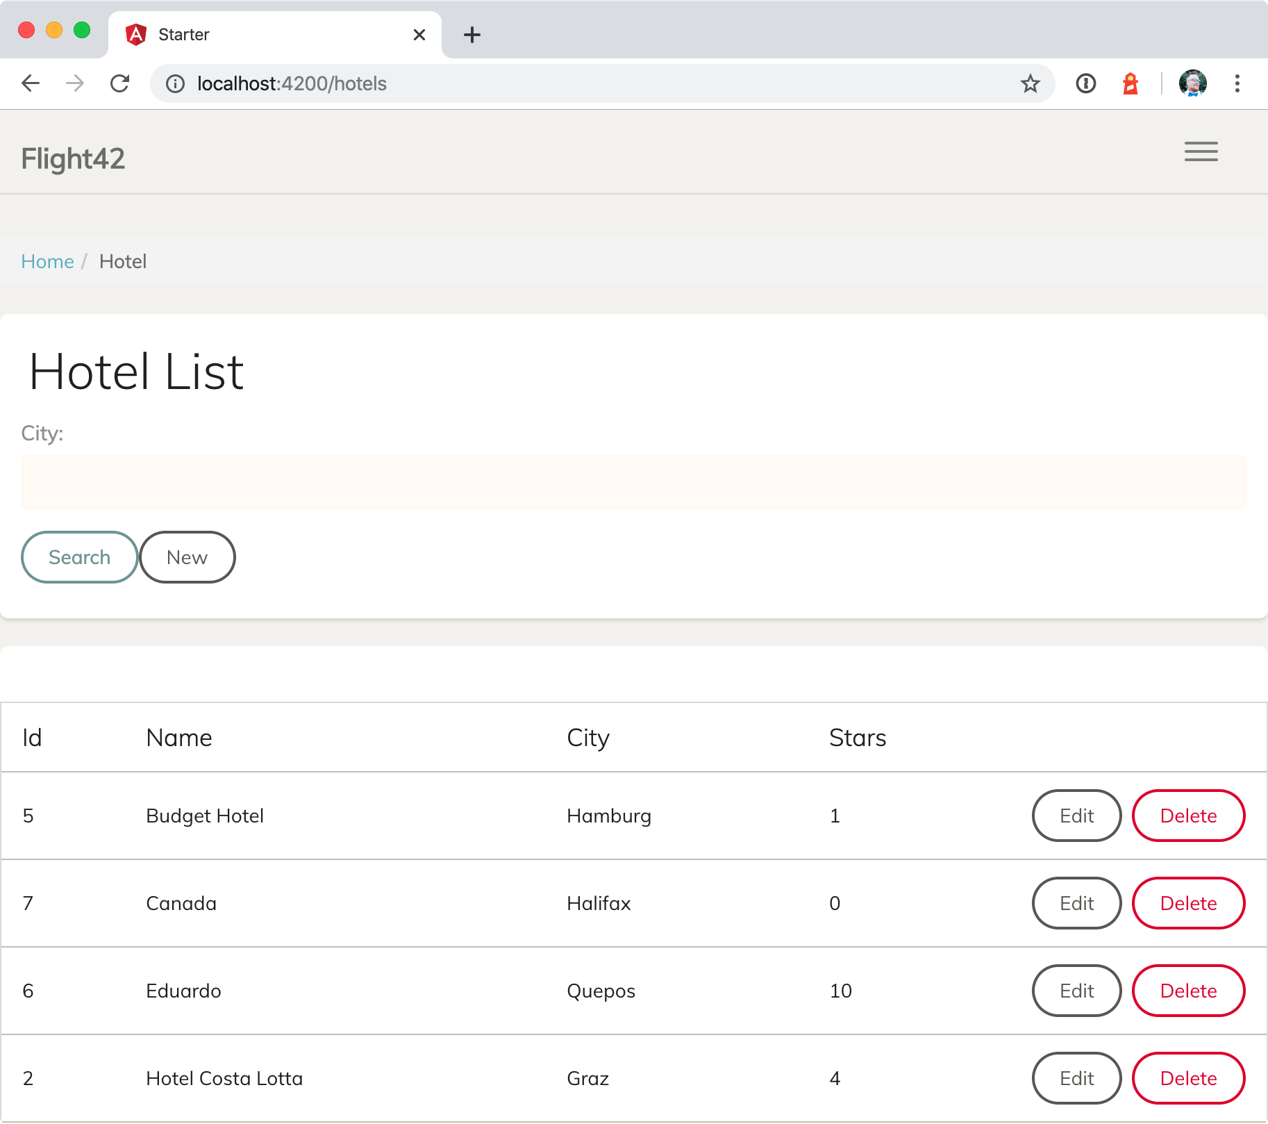Click the browser back arrow
Image resolution: width=1268 pixels, height=1124 pixels.
click(x=31, y=84)
